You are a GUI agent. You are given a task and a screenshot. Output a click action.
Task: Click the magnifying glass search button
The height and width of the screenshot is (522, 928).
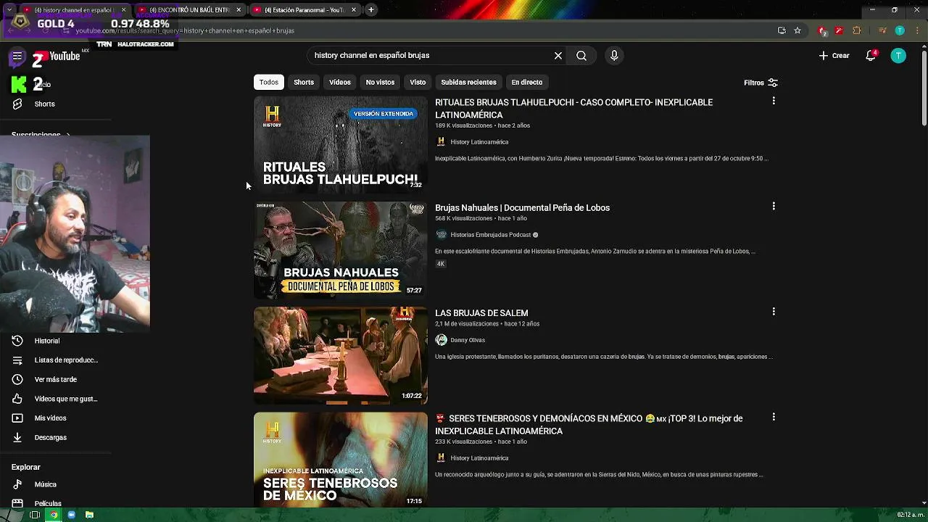pos(581,56)
